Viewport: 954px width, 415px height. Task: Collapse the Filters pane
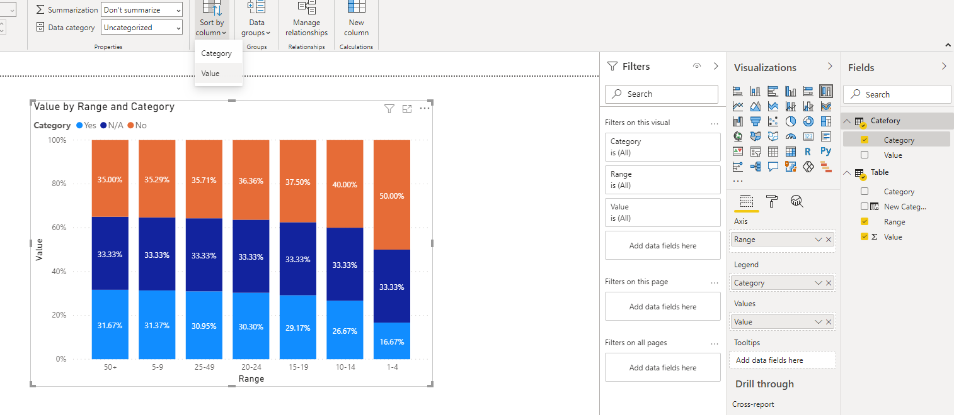point(716,66)
